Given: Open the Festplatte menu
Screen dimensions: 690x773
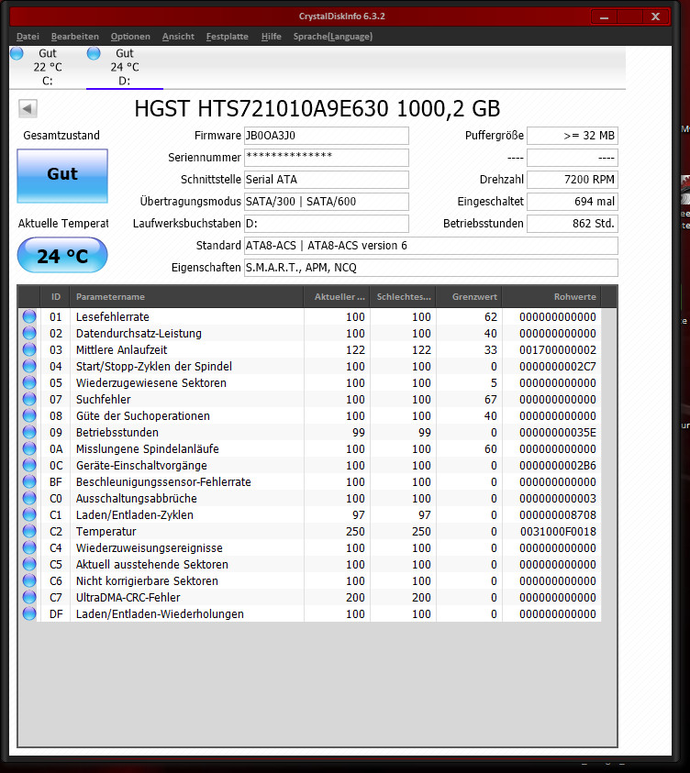Looking at the screenshot, I should (x=228, y=37).
